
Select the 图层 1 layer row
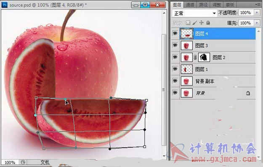213,69
